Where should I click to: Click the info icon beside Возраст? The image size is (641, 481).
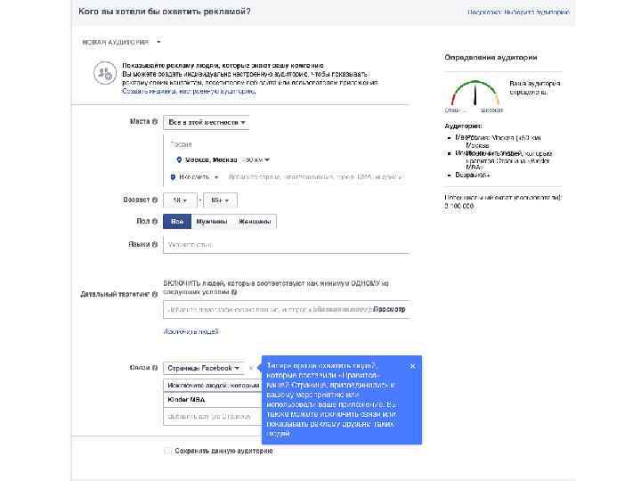pos(155,200)
